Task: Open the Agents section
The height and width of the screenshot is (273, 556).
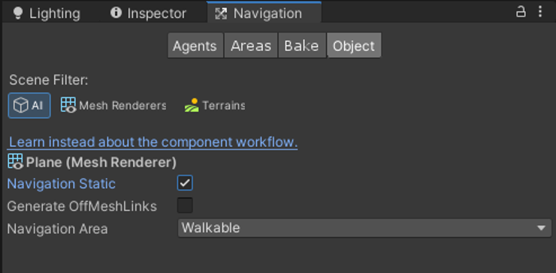Action: point(195,45)
